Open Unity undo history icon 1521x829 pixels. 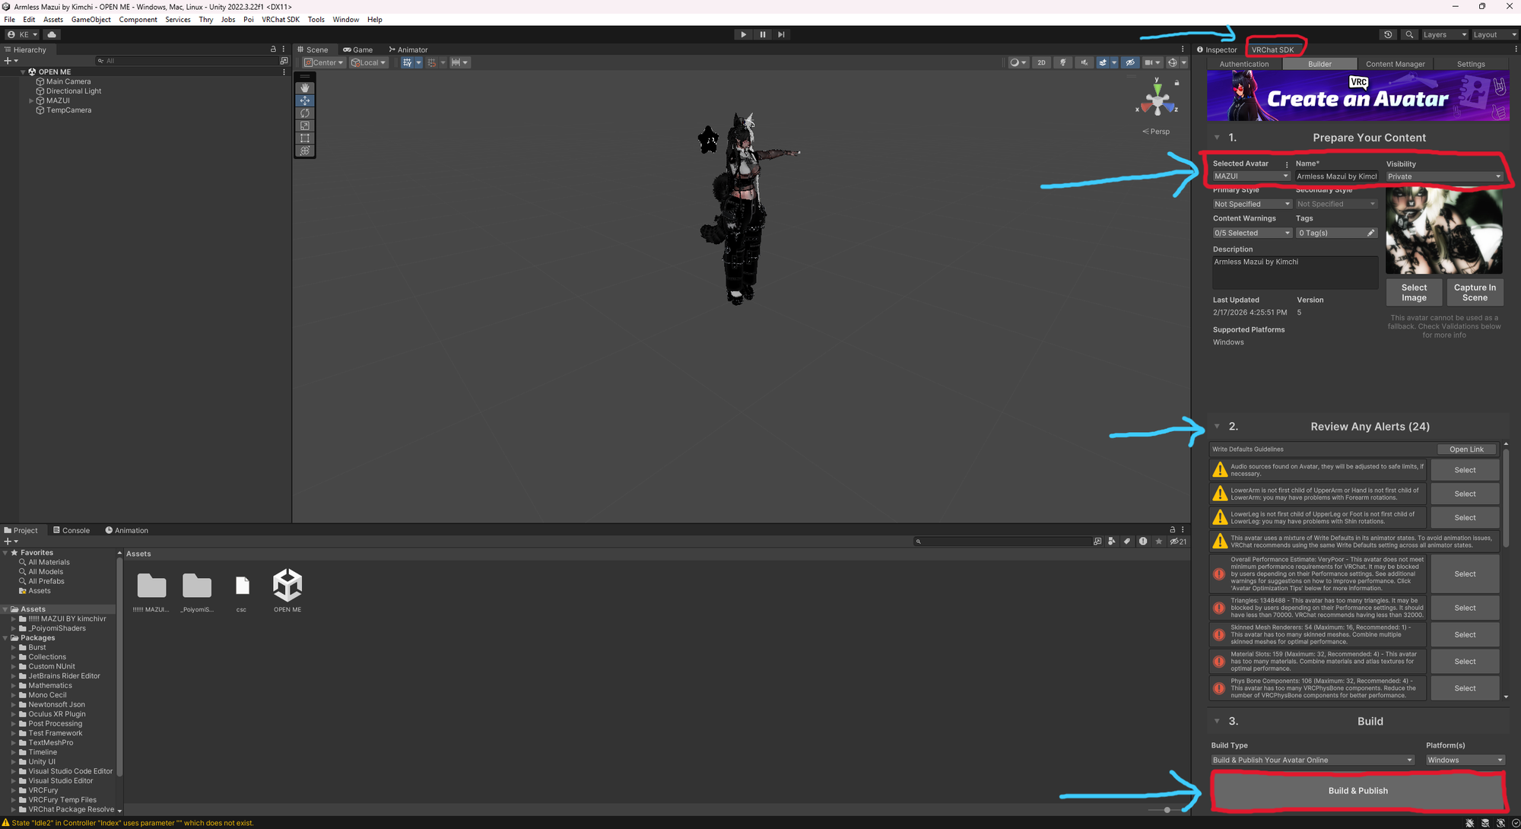tap(1388, 35)
